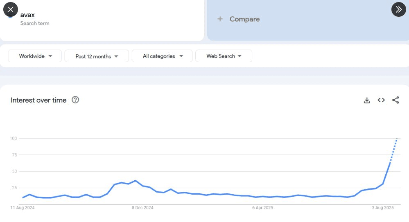Click the plus icon beside Compare
Image resolution: width=409 pixels, height=222 pixels.
point(220,19)
